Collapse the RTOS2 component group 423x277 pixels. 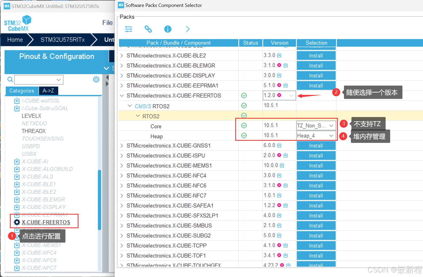138,116
